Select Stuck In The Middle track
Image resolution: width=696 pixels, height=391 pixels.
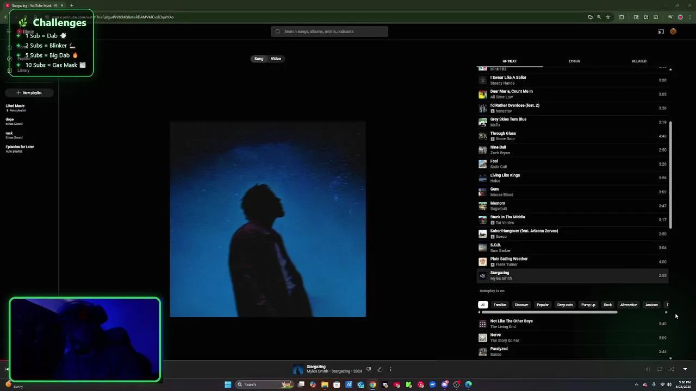[573, 220]
